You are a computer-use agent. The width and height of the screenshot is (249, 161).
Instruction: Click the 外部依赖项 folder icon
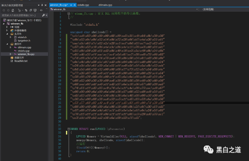tap(12, 31)
